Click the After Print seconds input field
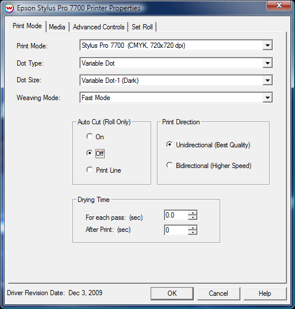This screenshot has width=295, height=309. click(x=176, y=230)
